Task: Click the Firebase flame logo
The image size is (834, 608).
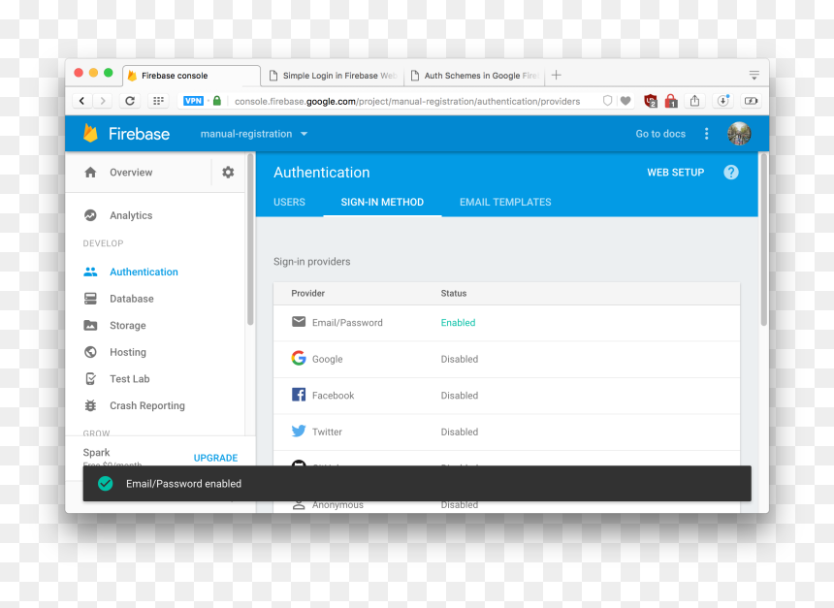Action: click(90, 134)
